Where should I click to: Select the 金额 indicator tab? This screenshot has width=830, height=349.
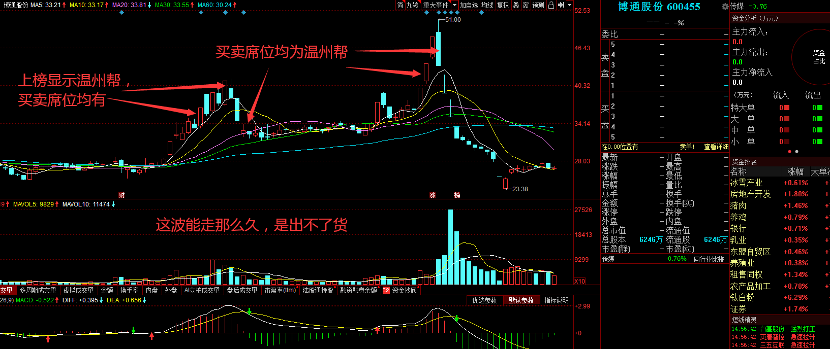point(107,290)
